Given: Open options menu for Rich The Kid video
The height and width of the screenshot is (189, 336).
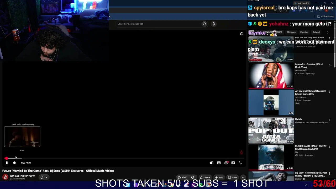Looking at the screenshot, I should [330, 38].
